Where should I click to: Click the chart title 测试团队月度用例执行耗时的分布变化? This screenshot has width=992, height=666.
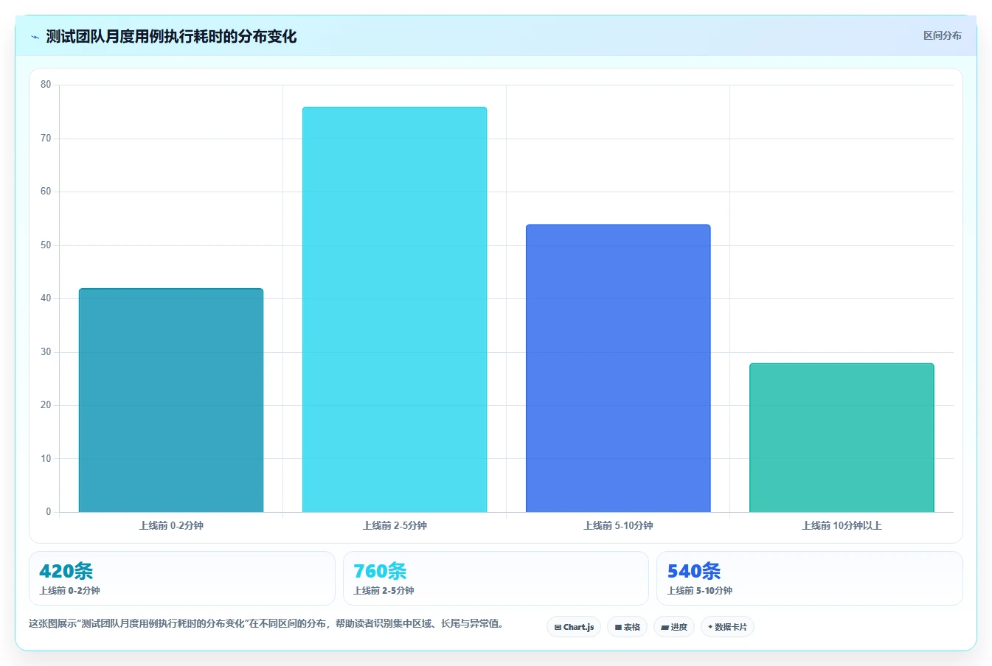pyautogui.click(x=171, y=36)
